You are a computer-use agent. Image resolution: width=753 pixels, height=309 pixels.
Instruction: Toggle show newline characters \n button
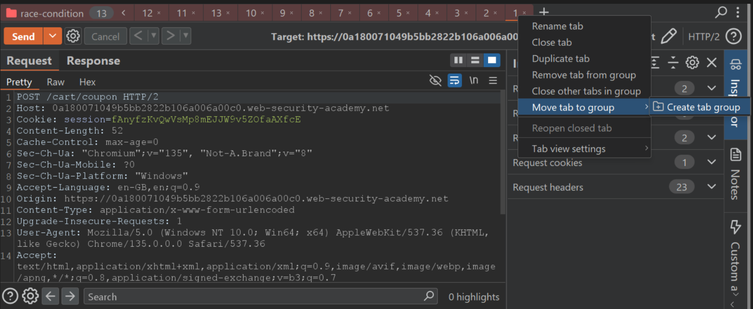[x=473, y=80]
